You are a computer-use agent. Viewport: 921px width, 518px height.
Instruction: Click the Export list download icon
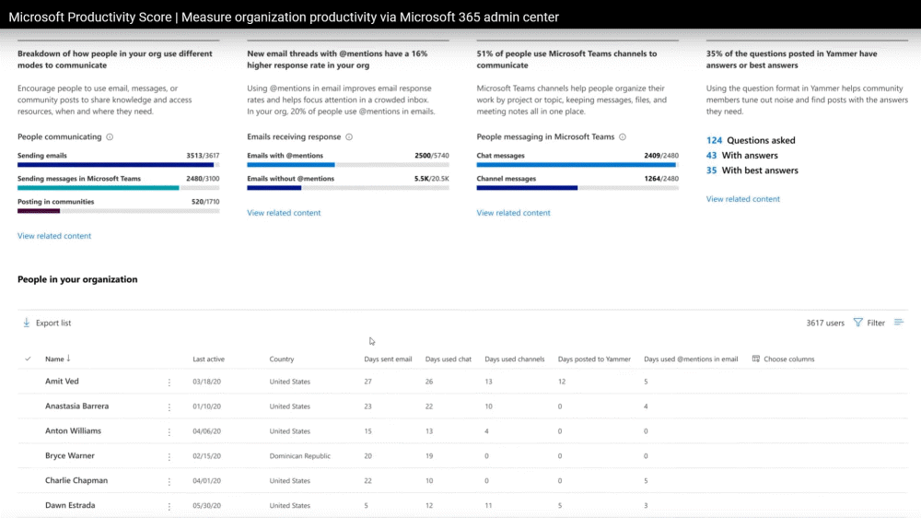[27, 323]
